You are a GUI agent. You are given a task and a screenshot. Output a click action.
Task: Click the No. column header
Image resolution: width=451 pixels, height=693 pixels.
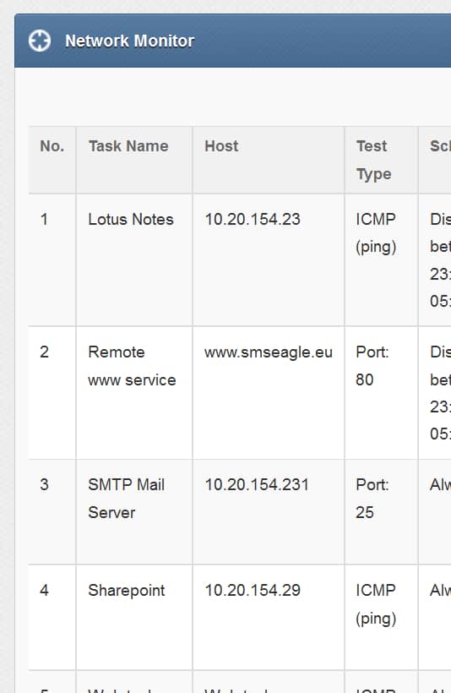[52, 146]
